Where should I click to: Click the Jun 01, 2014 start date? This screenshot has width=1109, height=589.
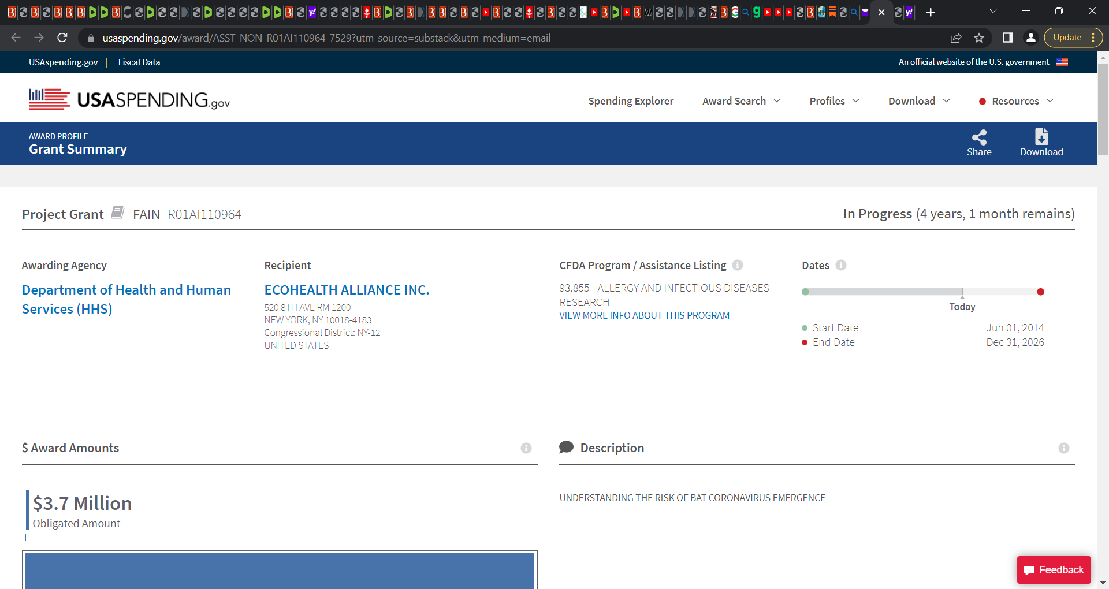click(x=1015, y=328)
